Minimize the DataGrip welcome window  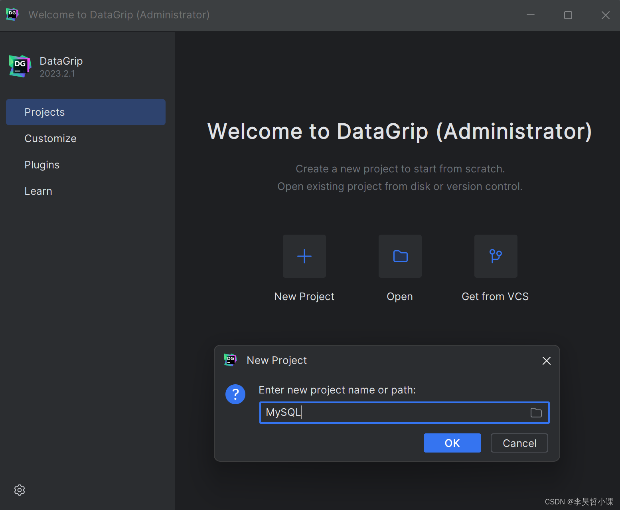tap(531, 15)
